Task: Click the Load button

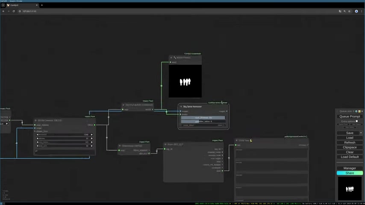Action: pos(350,138)
